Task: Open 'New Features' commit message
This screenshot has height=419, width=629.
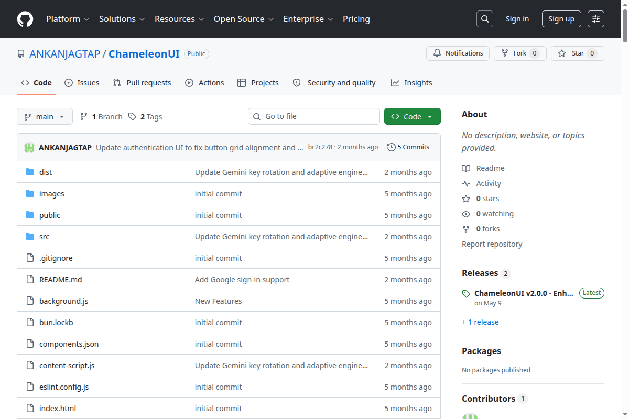Action: pyautogui.click(x=219, y=301)
